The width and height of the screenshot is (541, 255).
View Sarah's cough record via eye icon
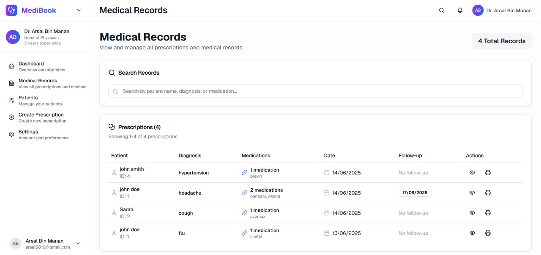click(473, 213)
